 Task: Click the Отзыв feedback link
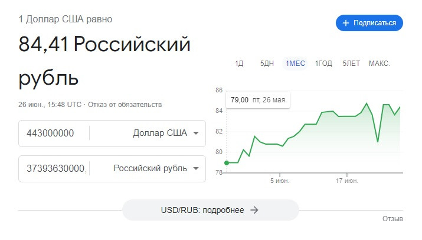click(x=392, y=219)
